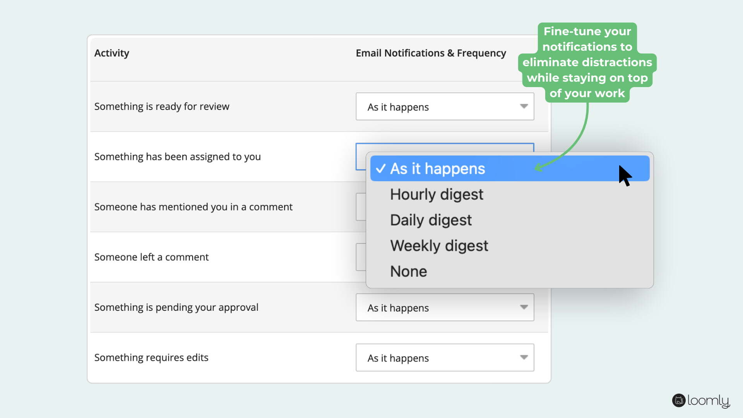Click the 'Activity' column header
The height and width of the screenshot is (418, 743).
click(111, 53)
